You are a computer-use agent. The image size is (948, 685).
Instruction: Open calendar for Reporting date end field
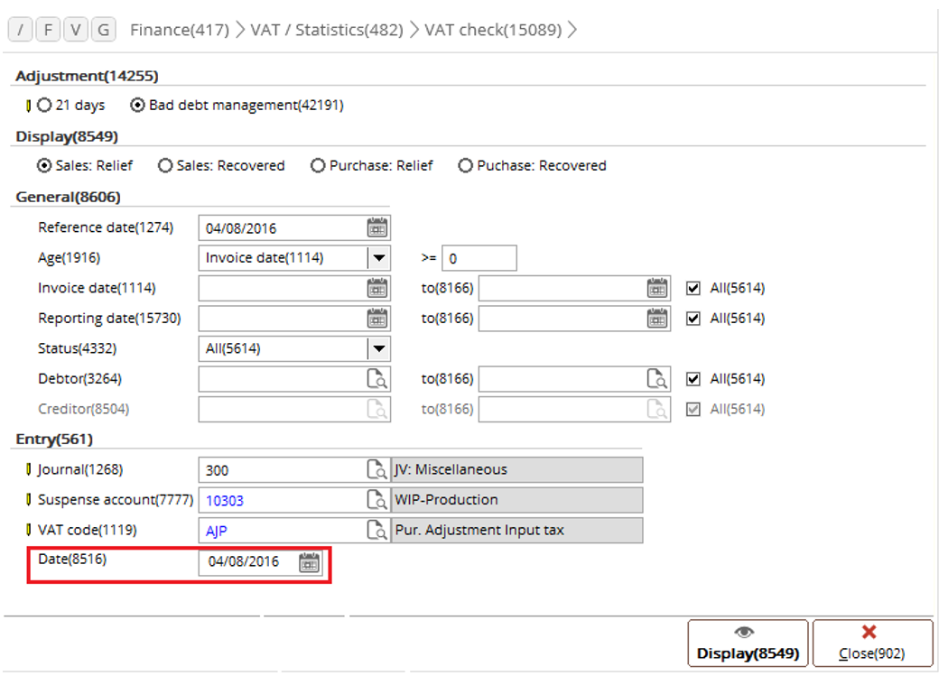[x=657, y=319]
